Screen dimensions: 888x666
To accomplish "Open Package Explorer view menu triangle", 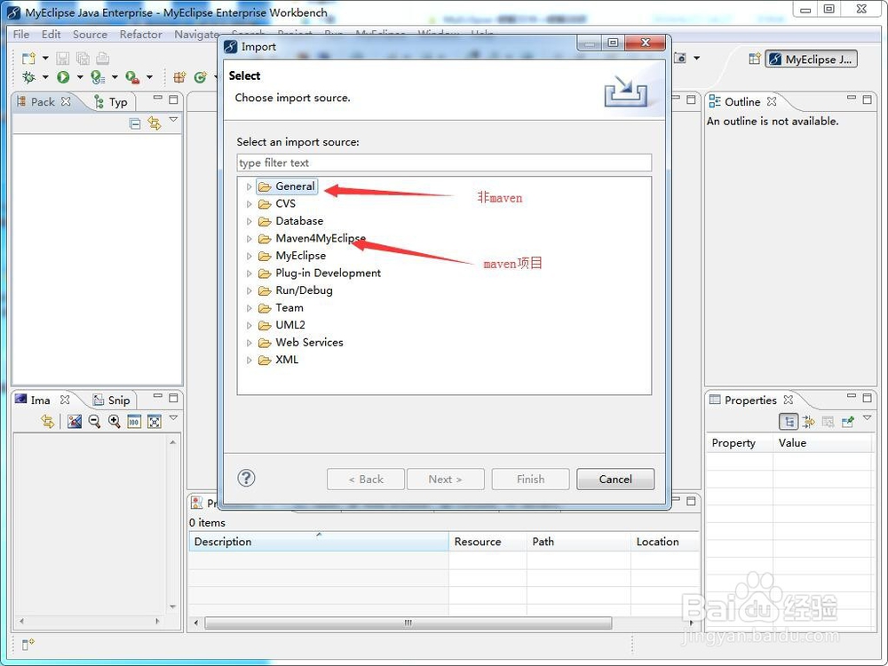I will tap(173, 120).
